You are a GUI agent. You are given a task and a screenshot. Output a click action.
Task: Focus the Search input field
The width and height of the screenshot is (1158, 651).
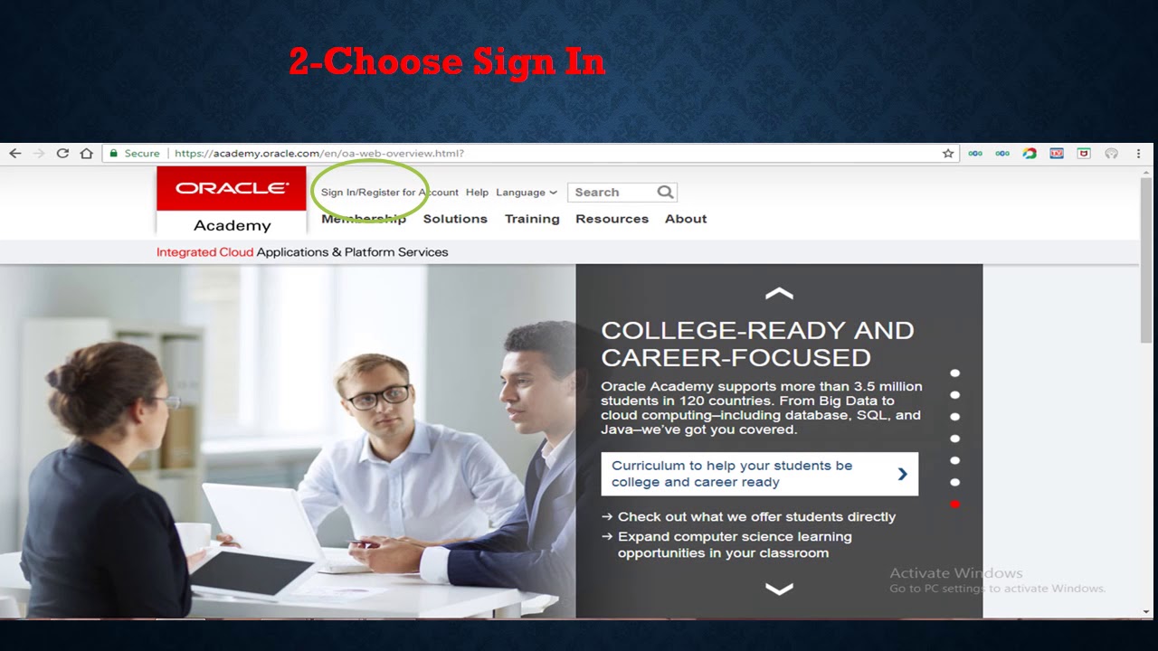[x=612, y=192]
